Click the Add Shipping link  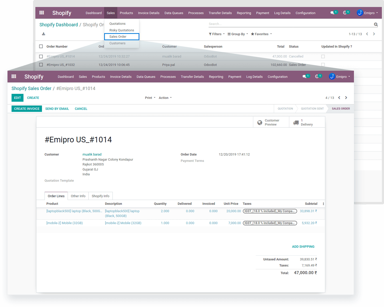303,247
